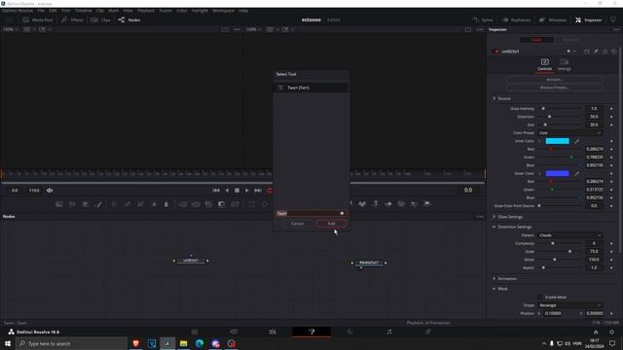Viewport: 623px width, 350px height.
Task: Toggle the node enable switch in Inspector header
Action: coord(495,52)
